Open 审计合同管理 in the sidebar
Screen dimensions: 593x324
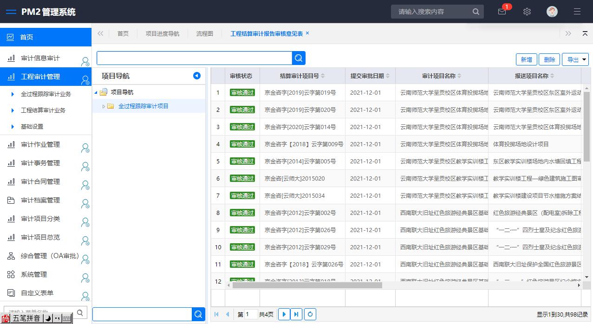[41, 181]
